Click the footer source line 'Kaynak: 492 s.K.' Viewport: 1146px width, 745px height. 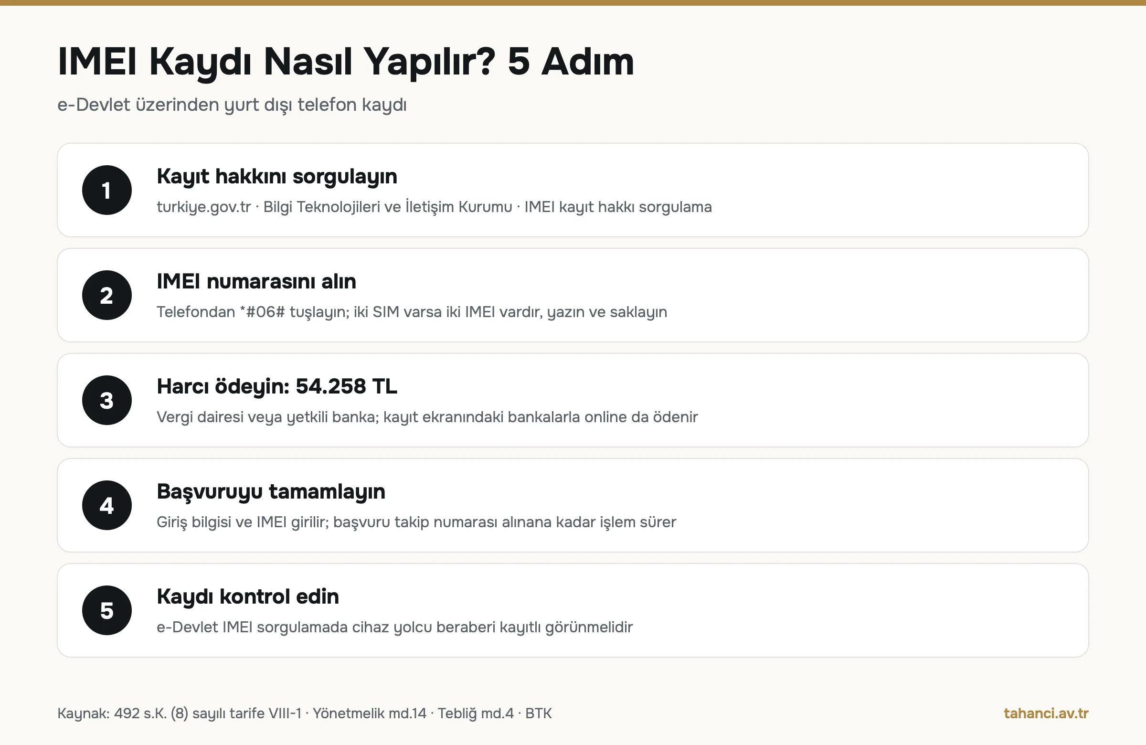[305, 713]
